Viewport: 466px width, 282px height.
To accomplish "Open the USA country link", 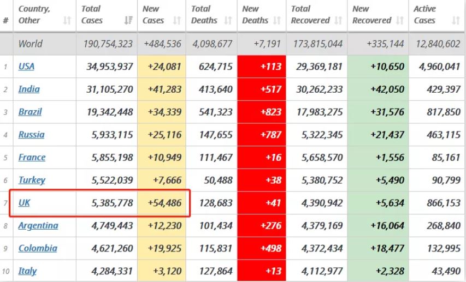I will tap(26, 66).
